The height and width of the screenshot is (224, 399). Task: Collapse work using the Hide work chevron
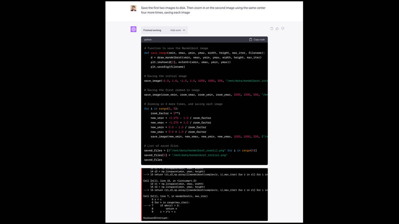184,30
